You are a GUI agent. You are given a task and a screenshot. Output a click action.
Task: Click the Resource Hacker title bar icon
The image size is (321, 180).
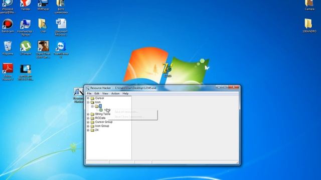coord(88,88)
